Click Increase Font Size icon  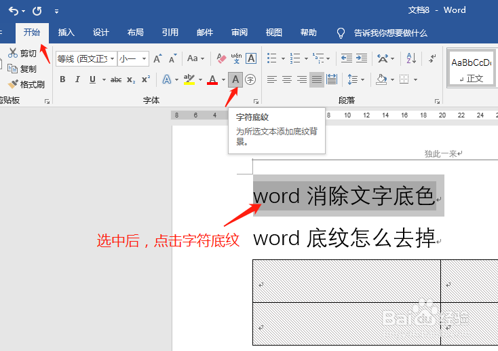click(x=157, y=58)
